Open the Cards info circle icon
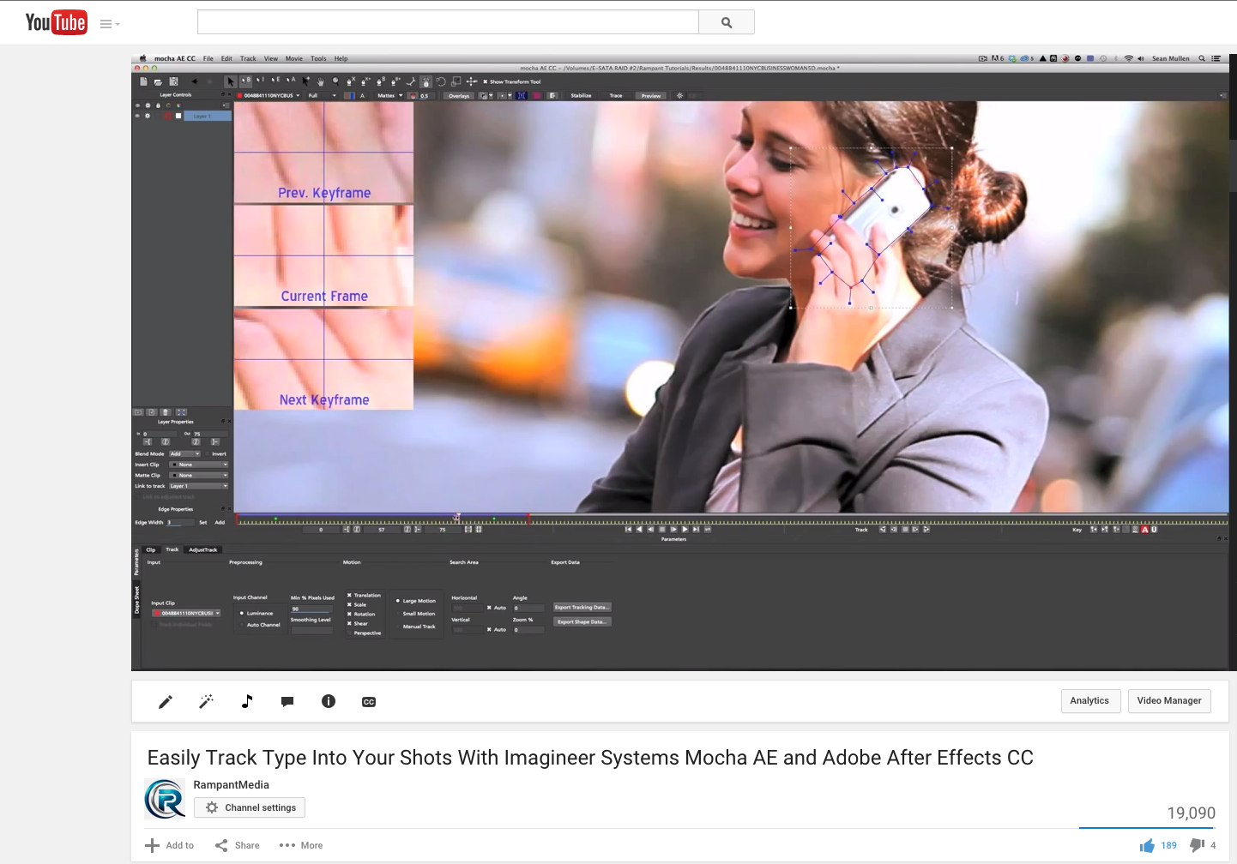Image resolution: width=1237 pixels, height=864 pixels. pyautogui.click(x=329, y=701)
